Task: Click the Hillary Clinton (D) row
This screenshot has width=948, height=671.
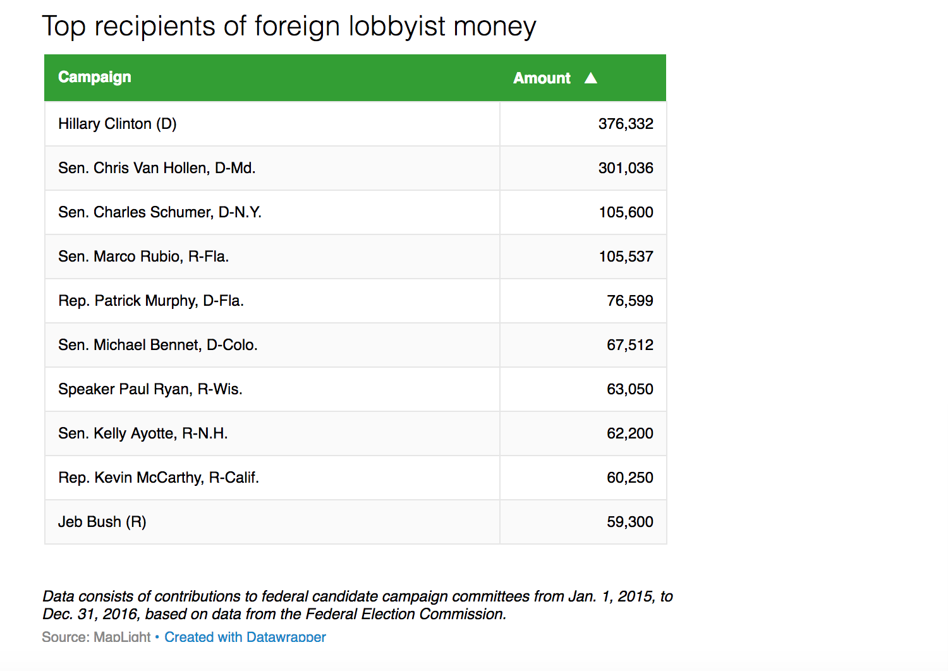Action: point(118,124)
